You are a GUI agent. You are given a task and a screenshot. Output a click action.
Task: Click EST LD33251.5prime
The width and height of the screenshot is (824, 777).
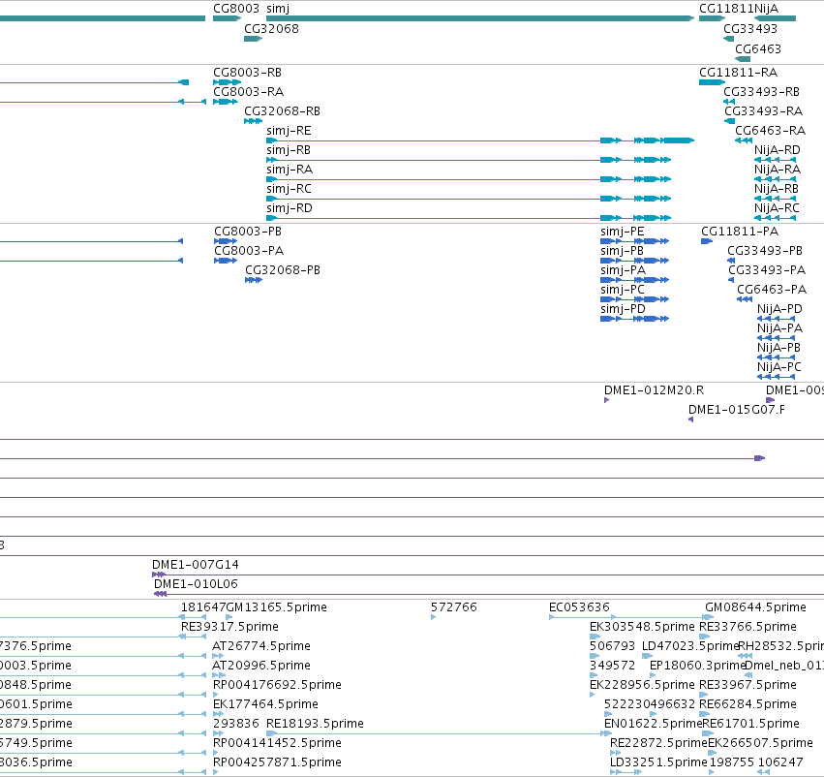point(658,763)
